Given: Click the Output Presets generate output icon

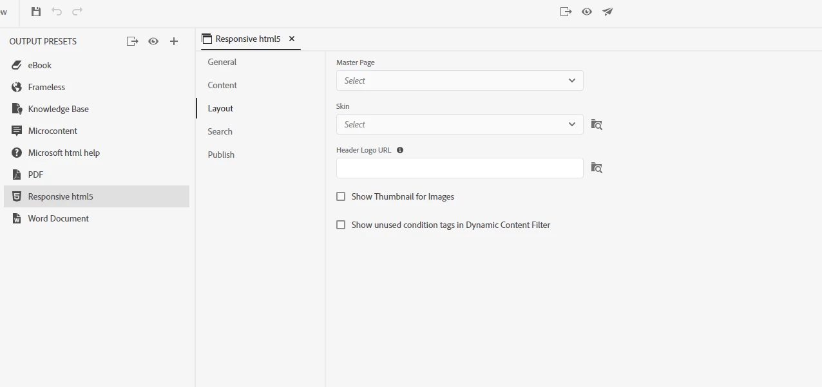Looking at the screenshot, I should 132,41.
